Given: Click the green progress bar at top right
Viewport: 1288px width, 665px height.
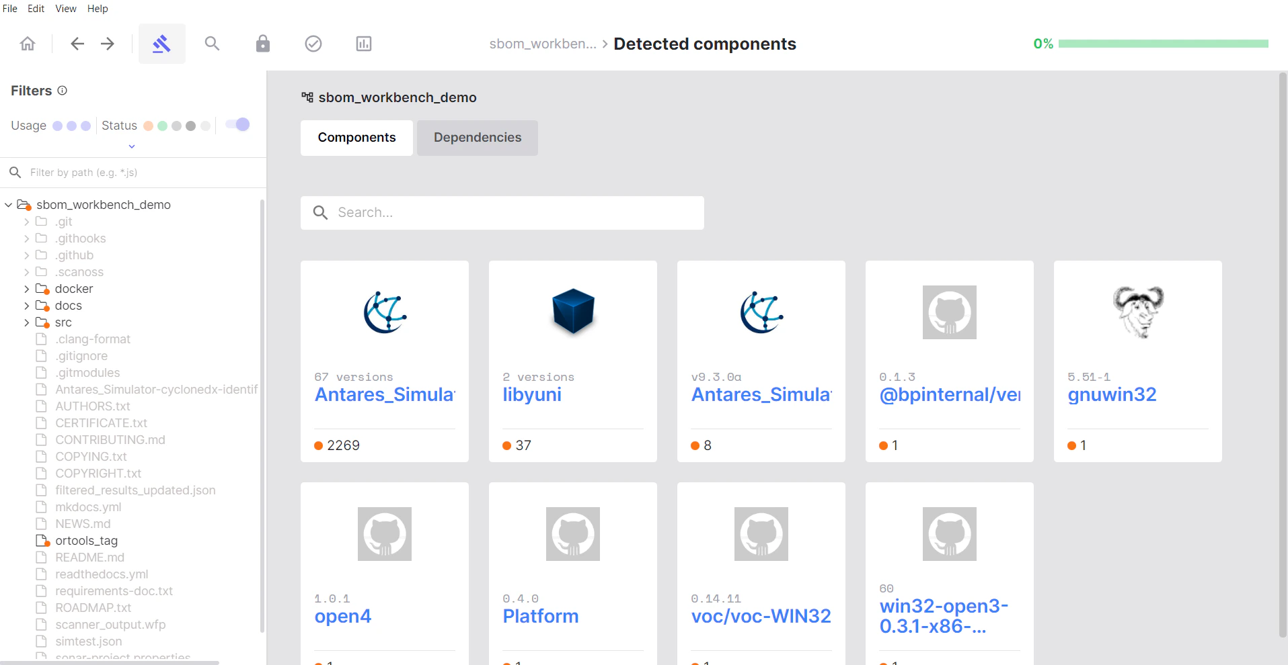Looking at the screenshot, I should click(x=1163, y=43).
